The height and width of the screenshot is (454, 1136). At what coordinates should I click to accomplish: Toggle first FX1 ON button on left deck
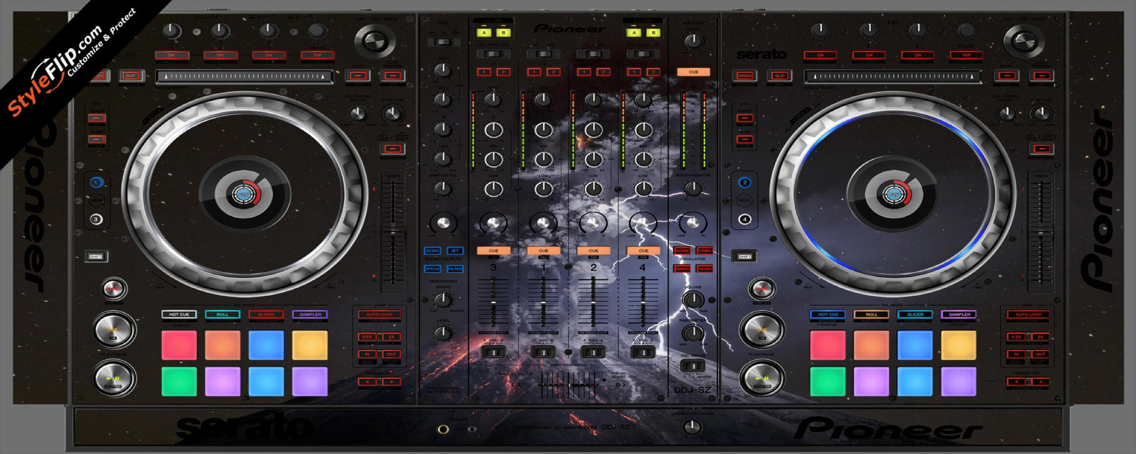tap(172, 55)
